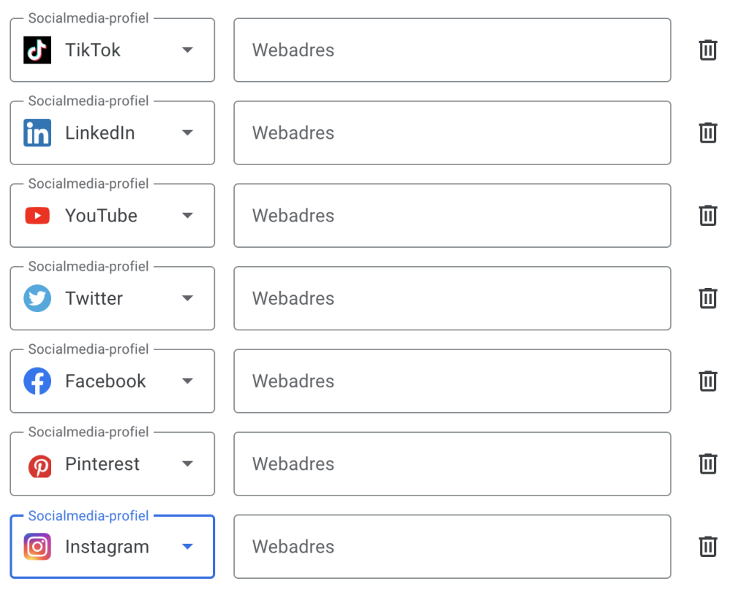Click the Instagram Webadres input field
The height and width of the screenshot is (592, 749).
coord(451,547)
